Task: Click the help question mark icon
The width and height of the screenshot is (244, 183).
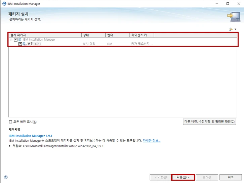Action: coord(6,177)
